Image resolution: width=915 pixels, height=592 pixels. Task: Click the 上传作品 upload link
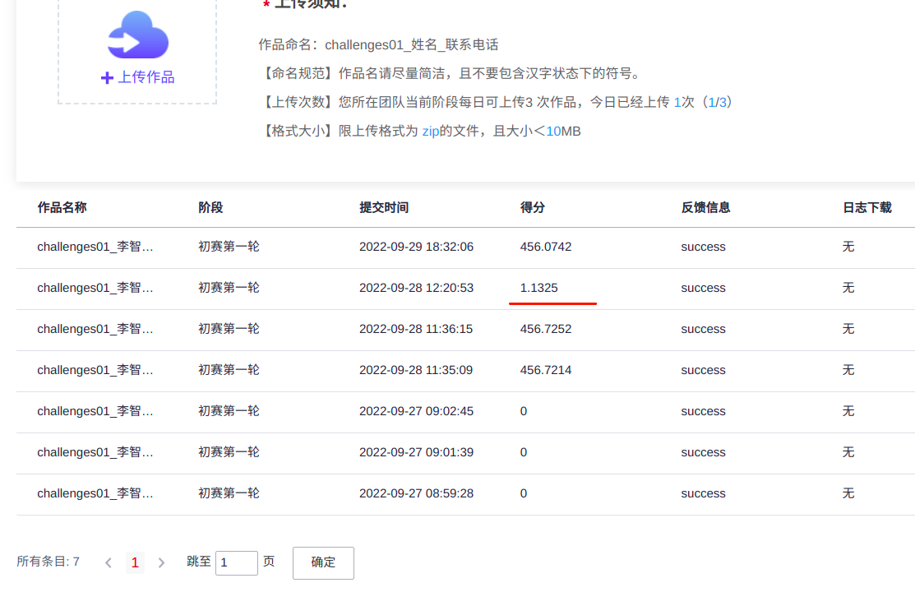pos(137,77)
